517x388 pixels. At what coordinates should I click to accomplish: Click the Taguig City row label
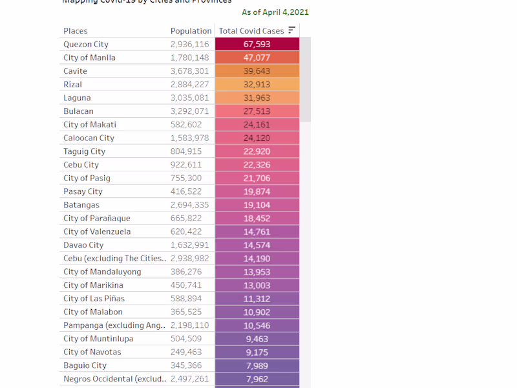pos(84,151)
